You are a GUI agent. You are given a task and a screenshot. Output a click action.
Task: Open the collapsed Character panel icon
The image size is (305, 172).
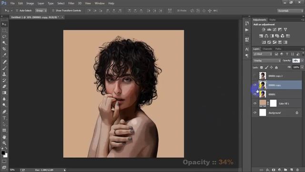point(247,49)
